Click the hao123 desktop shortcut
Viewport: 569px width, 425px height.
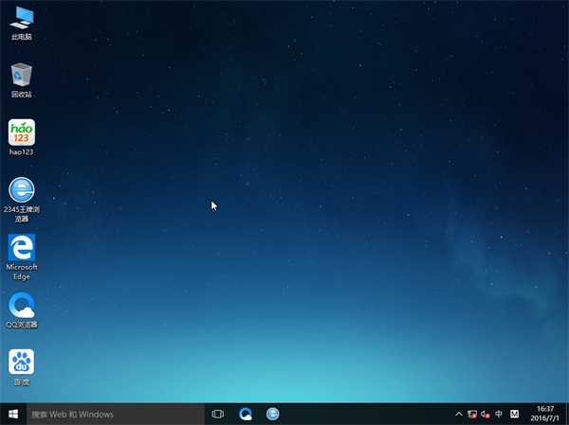click(21, 133)
